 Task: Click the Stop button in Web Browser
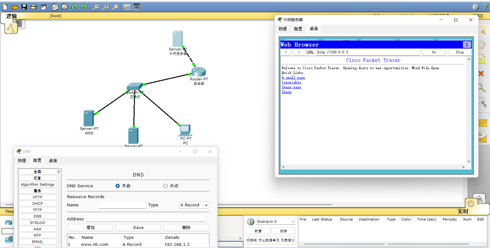click(x=460, y=52)
